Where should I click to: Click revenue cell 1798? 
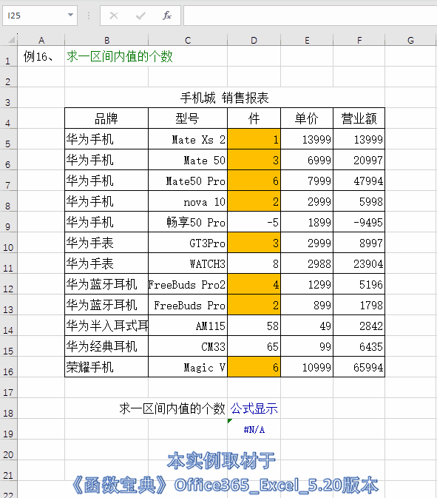coord(359,305)
